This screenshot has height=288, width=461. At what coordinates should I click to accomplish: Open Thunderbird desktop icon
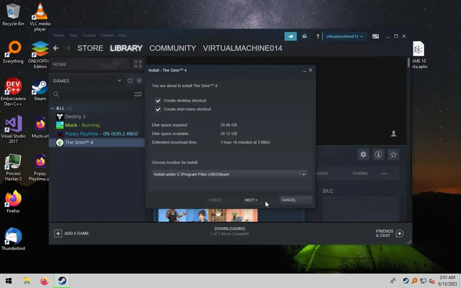(13, 239)
